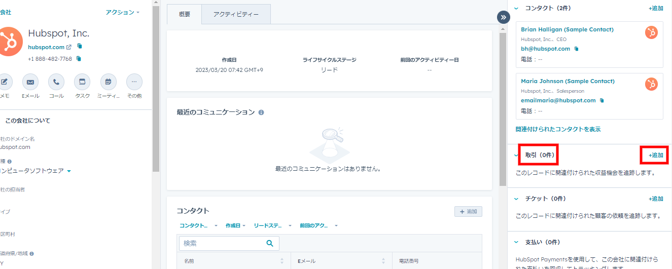Open external link icon beside hubspot.com
Screen dimensions: 672x269
pos(69,47)
